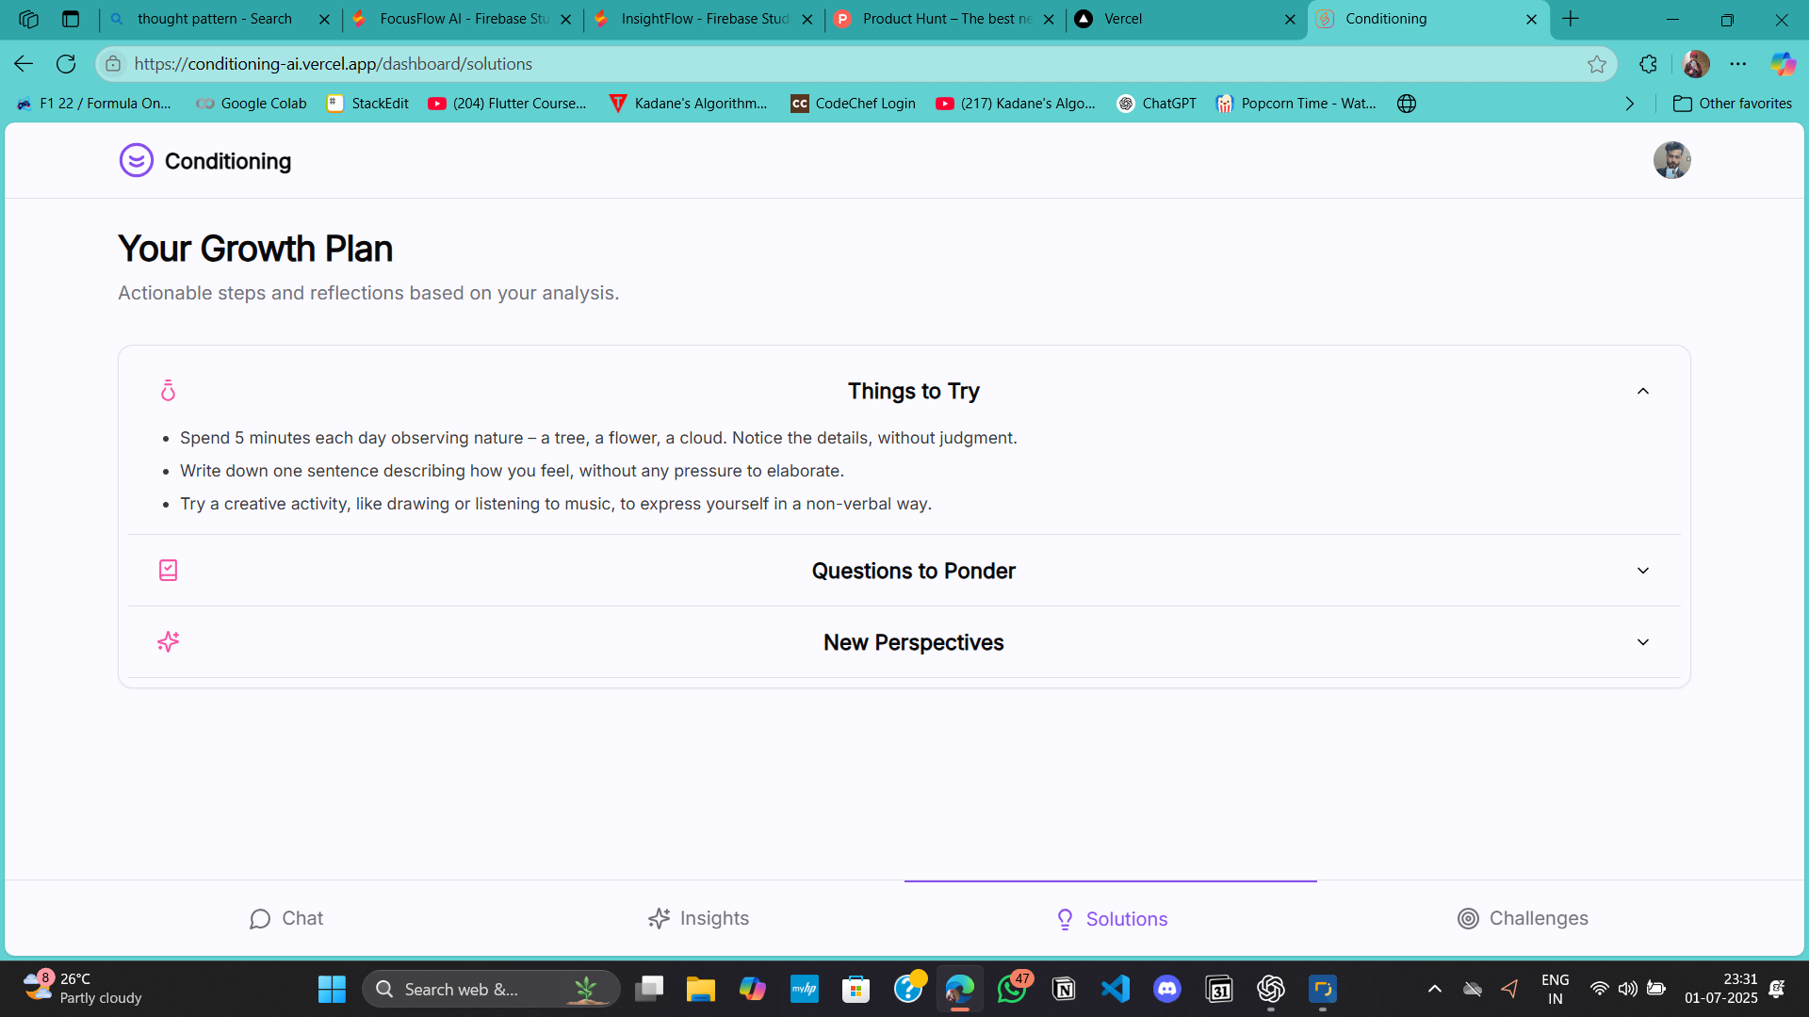
Task: Open the user profile avatar
Action: coord(1671,161)
